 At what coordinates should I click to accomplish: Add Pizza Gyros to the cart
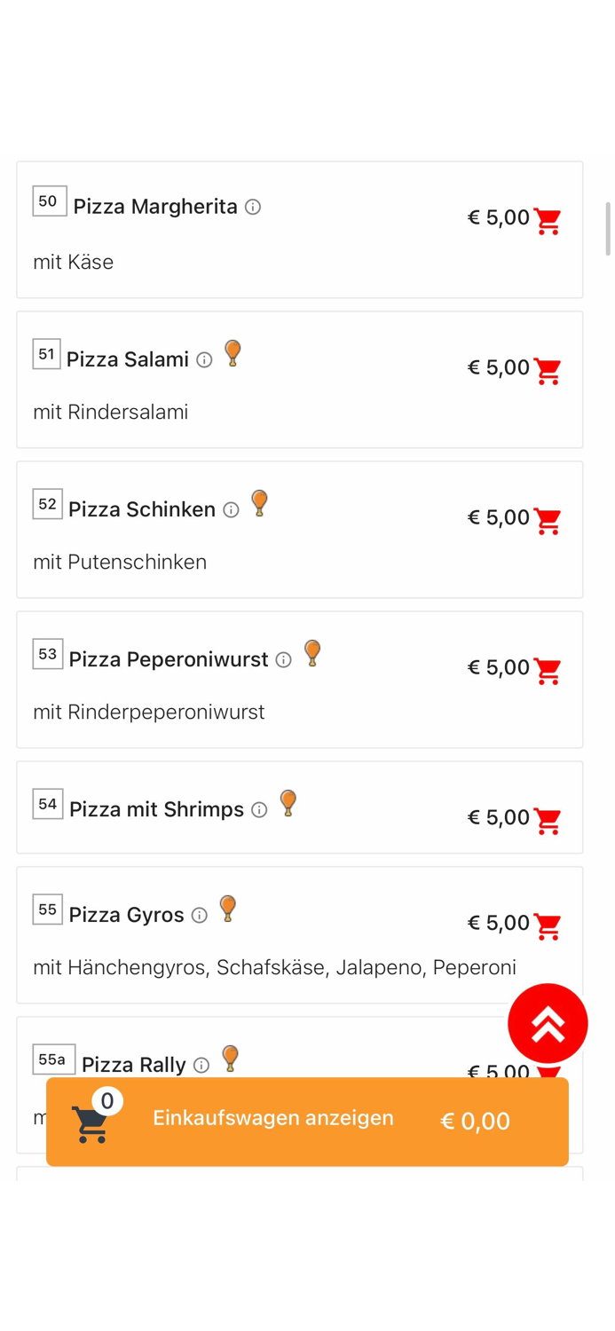[548, 927]
